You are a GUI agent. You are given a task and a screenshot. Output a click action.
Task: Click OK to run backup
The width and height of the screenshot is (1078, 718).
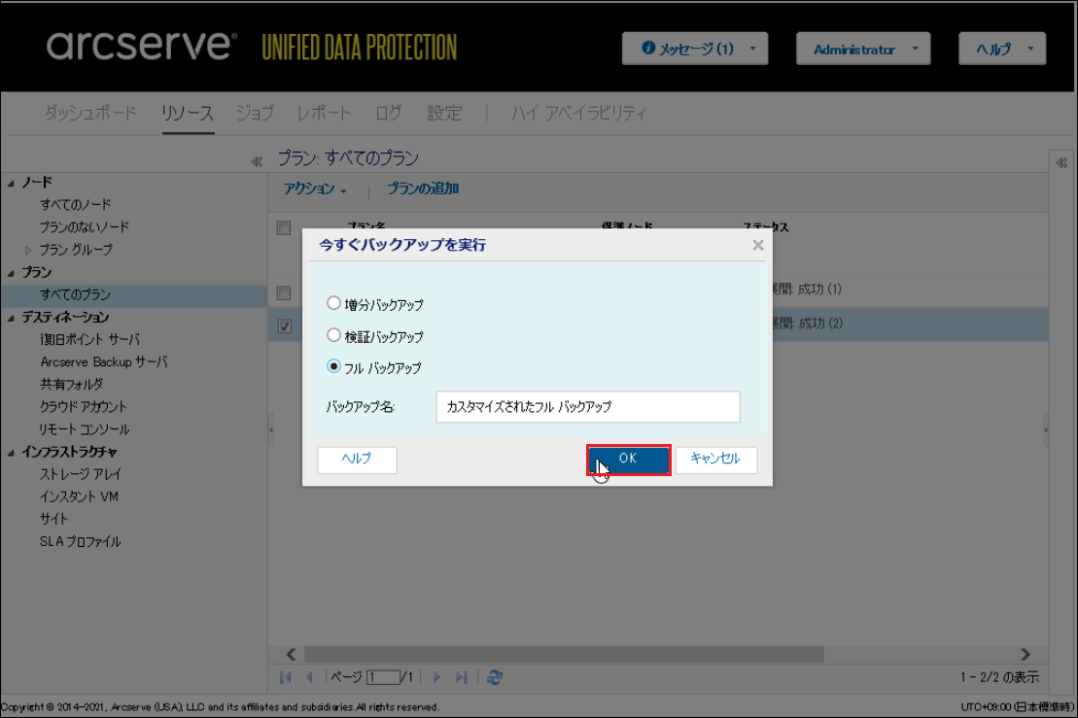628,460
